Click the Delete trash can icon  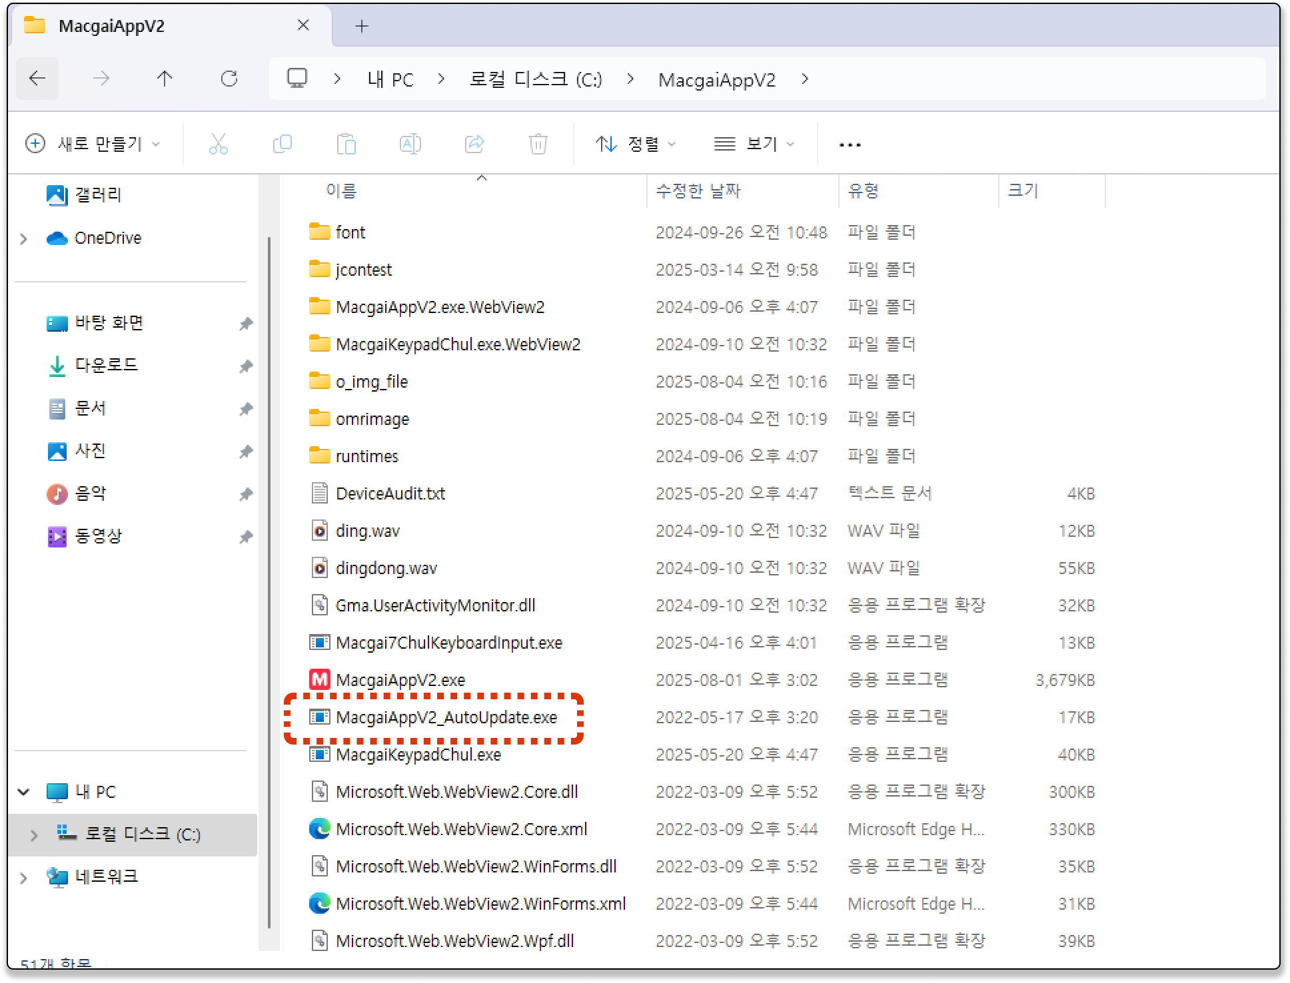click(x=538, y=144)
